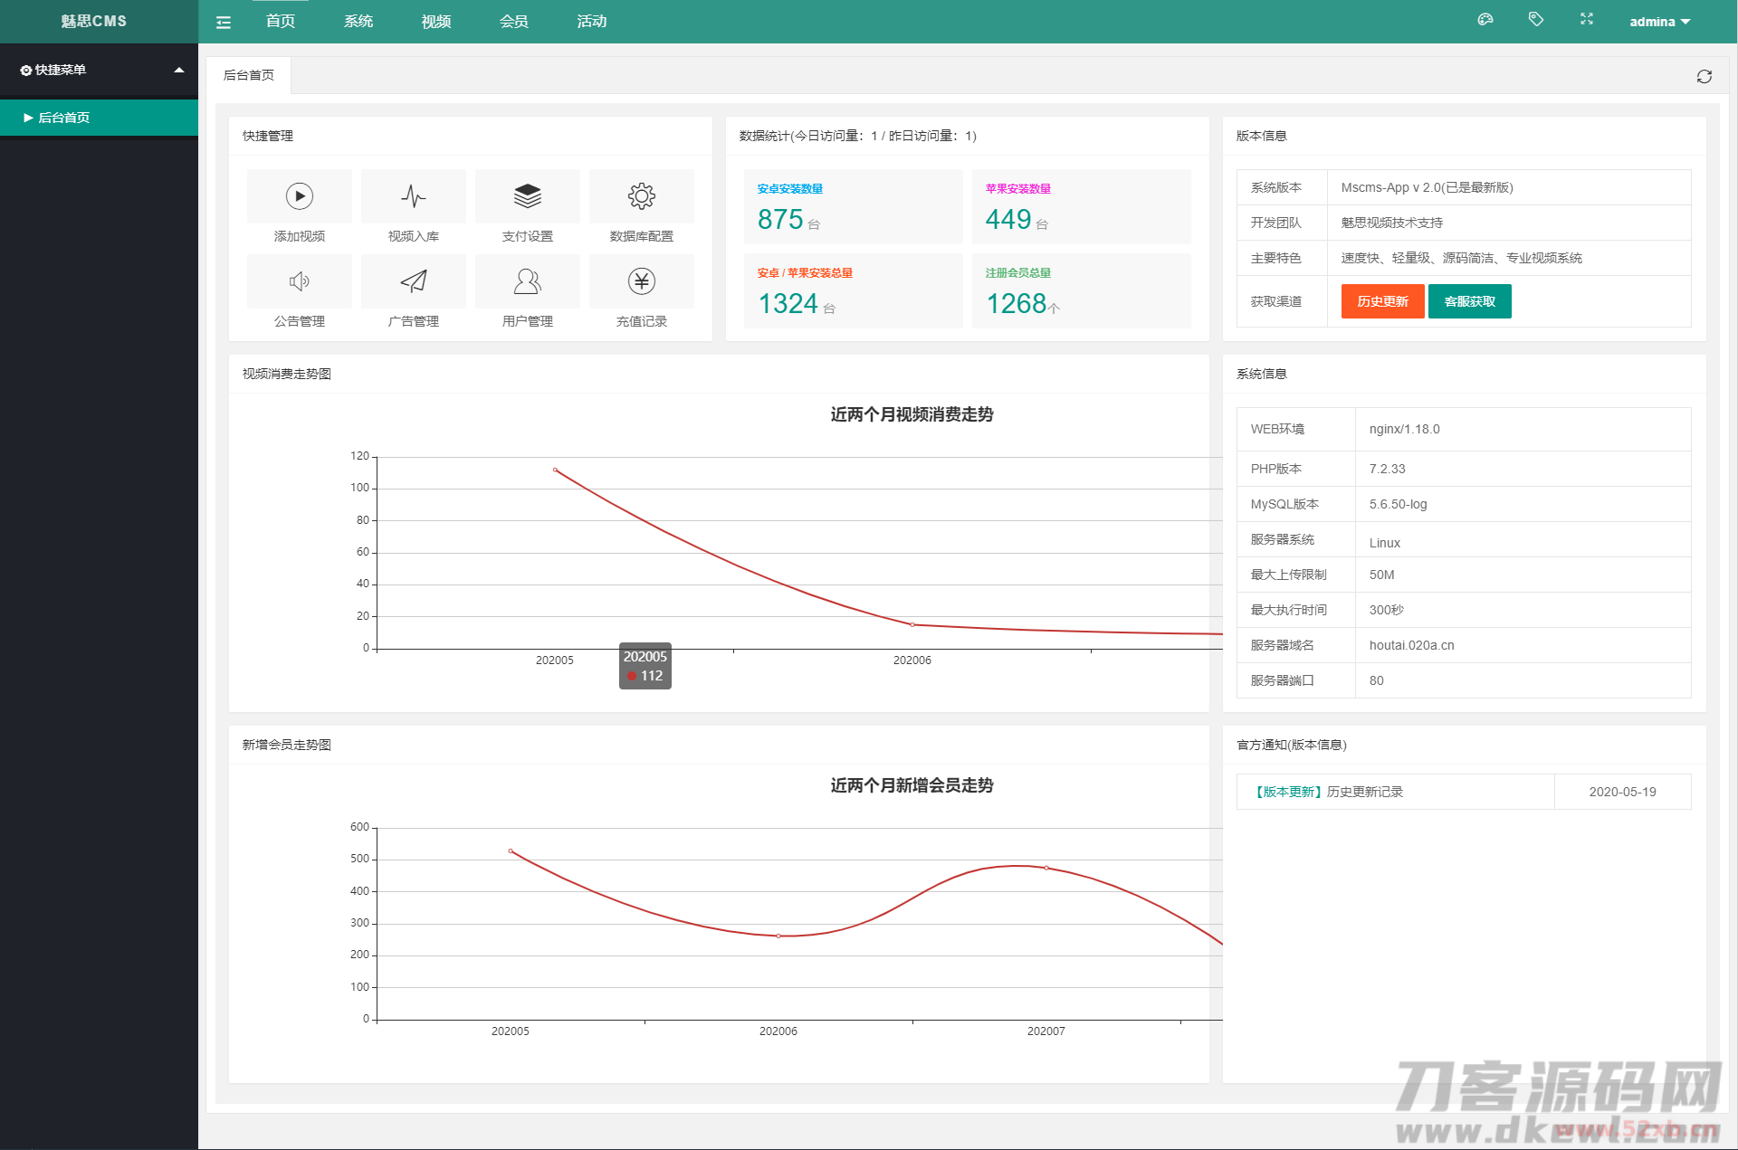Viewport: 1738px width, 1150px height.
Task: Open user management person icon
Action: point(528,281)
